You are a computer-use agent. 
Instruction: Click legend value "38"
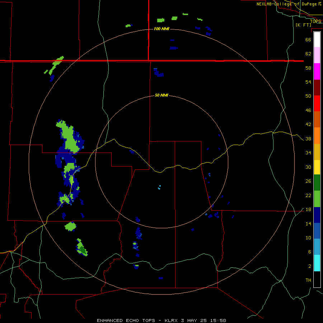308,139
